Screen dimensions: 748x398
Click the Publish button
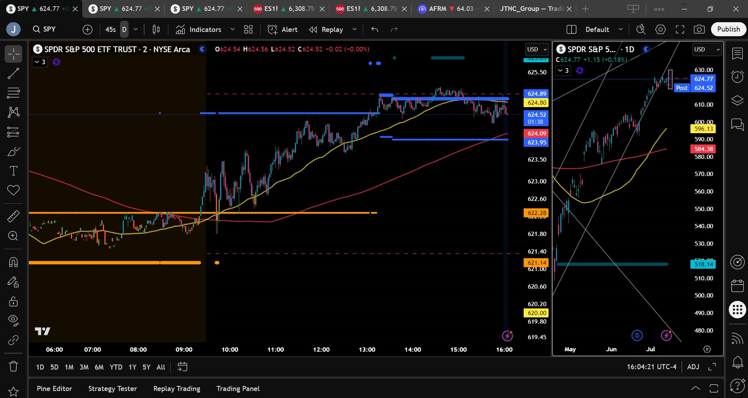click(729, 29)
